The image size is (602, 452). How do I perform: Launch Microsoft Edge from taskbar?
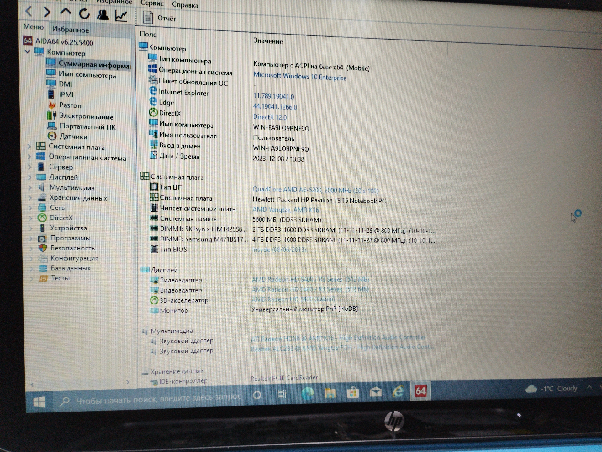[308, 393]
